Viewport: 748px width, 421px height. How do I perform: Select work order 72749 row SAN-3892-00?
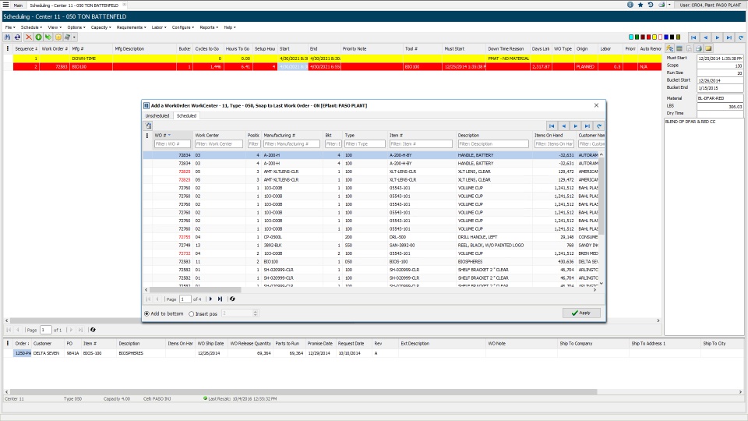click(x=372, y=245)
